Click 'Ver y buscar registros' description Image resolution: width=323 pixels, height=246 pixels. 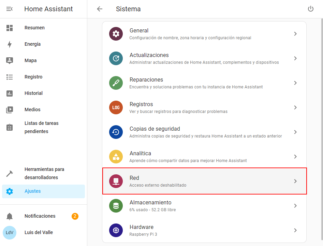178,112
